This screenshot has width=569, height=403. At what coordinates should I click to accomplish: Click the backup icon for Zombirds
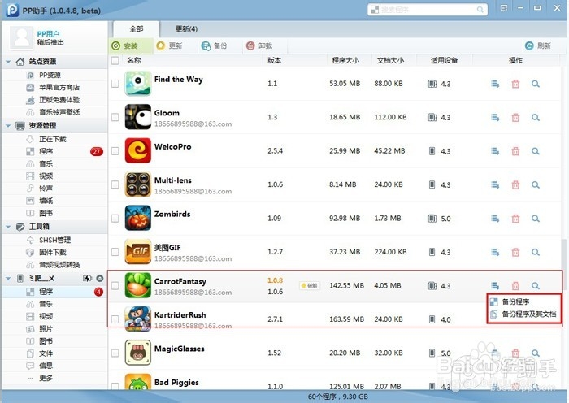click(x=495, y=219)
